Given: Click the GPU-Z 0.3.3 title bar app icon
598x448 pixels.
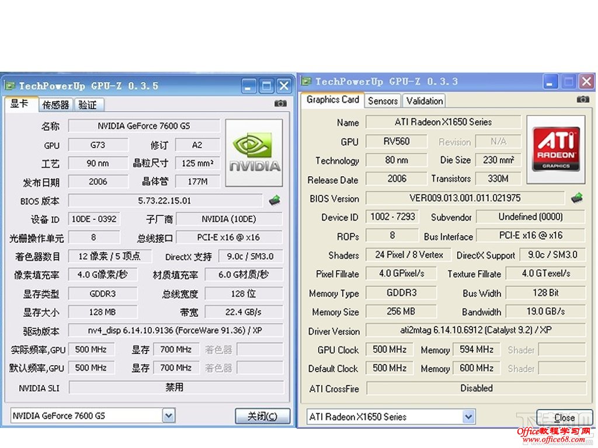Looking at the screenshot, I should coord(306,81).
